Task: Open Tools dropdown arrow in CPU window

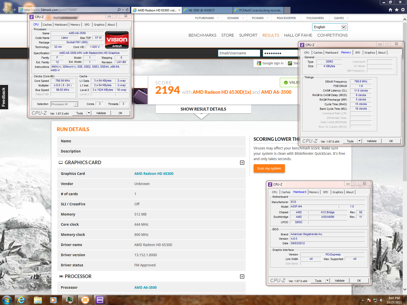Action: coord(89,113)
